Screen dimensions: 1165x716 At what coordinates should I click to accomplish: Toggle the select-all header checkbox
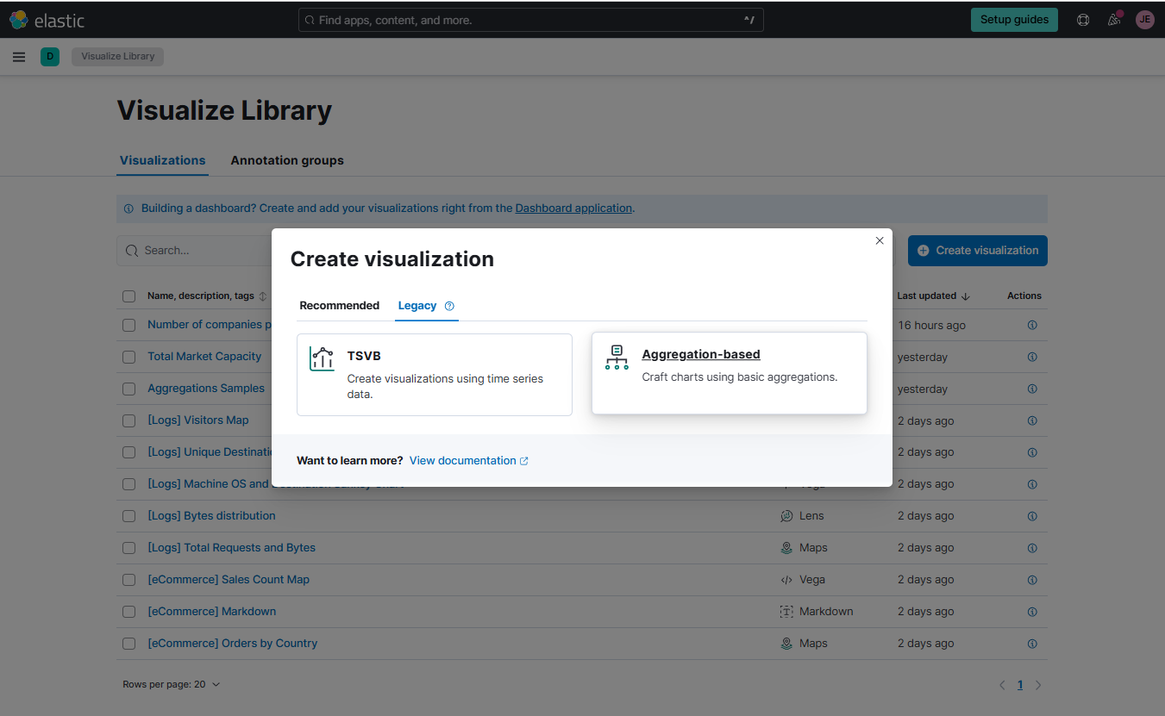pyautogui.click(x=128, y=296)
